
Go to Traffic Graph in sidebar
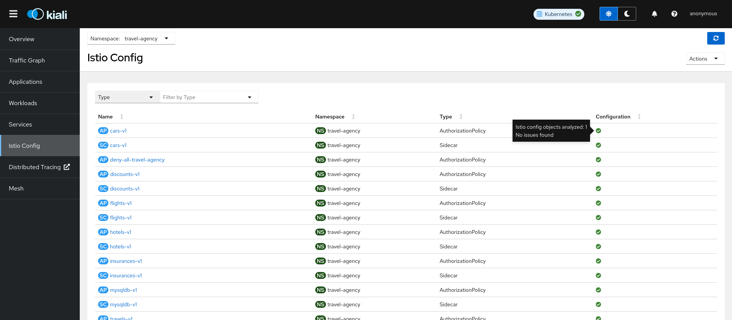click(27, 60)
